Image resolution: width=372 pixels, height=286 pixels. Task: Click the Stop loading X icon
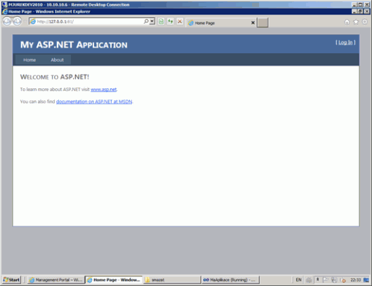tap(180, 22)
